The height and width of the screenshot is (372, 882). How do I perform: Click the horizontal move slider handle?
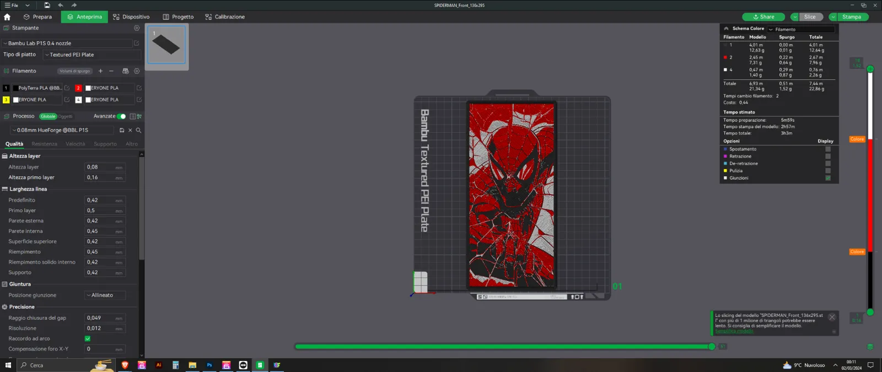(x=712, y=347)
